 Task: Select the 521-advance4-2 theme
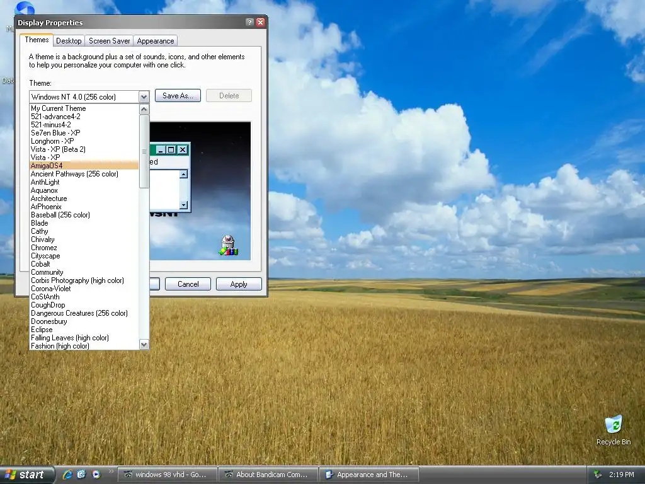(x=84, y=117)
